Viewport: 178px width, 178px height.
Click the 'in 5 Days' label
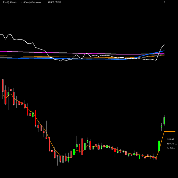171,148
